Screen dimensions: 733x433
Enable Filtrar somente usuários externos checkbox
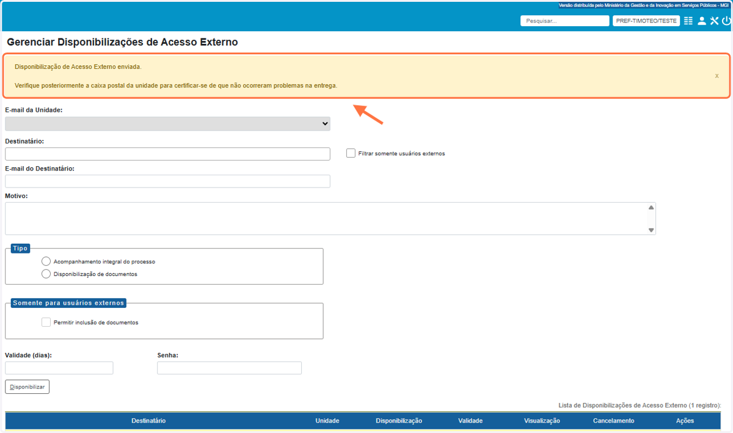pyautogui.click(x=351, y=153)
